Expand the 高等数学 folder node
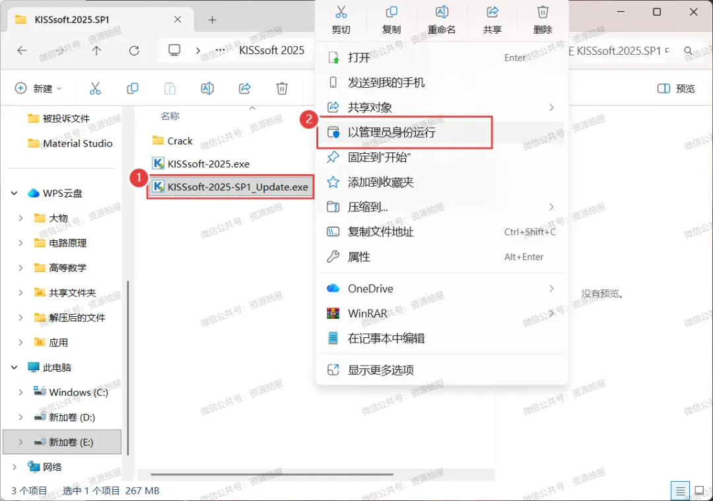Image resolution: width=713 pixels, height=501 pixels. tap(20, 268)
